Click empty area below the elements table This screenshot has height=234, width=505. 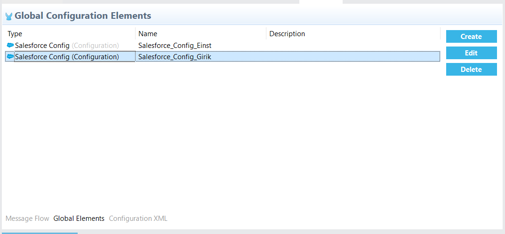pos(222,135)
